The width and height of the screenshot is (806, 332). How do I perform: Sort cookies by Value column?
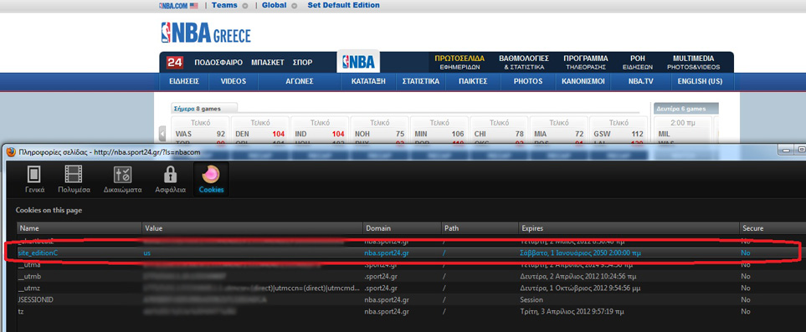(253, 227)
